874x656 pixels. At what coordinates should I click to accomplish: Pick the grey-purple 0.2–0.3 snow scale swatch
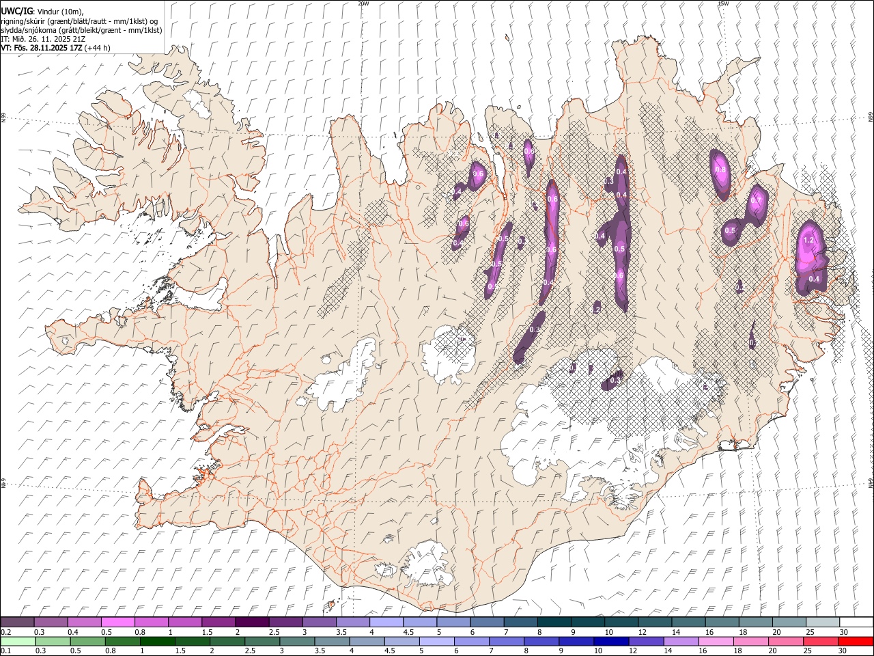[x=17, y=623]
